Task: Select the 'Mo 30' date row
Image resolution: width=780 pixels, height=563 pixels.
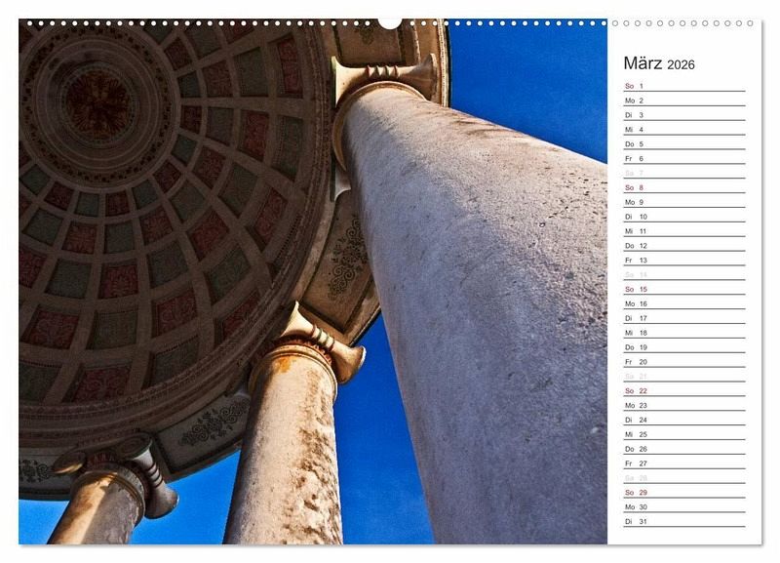Action: pos(684,506)
